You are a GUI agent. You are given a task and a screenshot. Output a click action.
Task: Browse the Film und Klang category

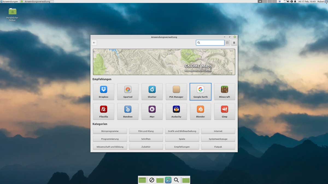[146, 131]
